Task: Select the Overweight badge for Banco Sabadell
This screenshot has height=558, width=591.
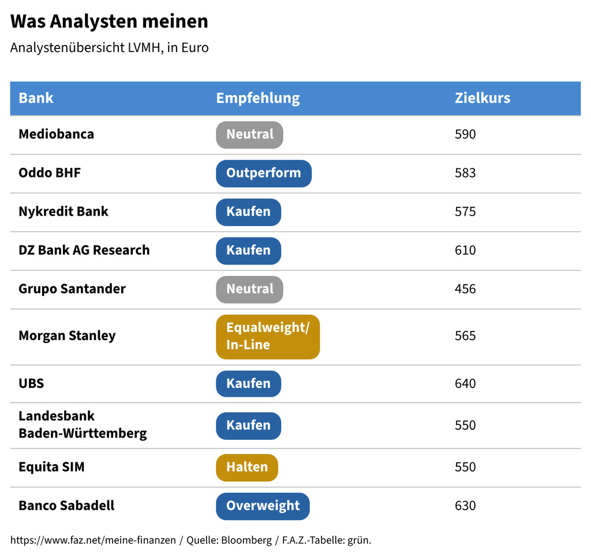Action: pyautogui.click(x=263, y=506)
